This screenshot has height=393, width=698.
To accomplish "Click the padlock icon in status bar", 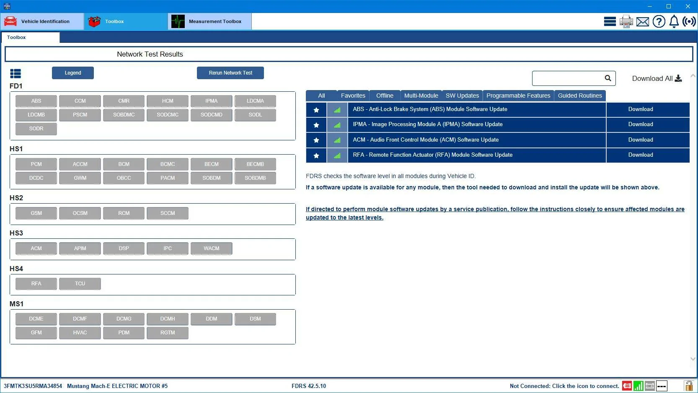I will pyautogui.click(x=688, y=385).
